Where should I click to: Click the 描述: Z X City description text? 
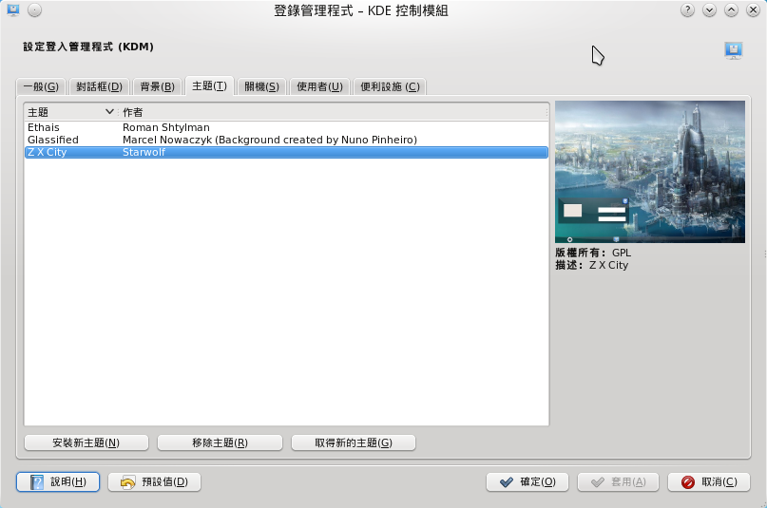pos(592,265)
